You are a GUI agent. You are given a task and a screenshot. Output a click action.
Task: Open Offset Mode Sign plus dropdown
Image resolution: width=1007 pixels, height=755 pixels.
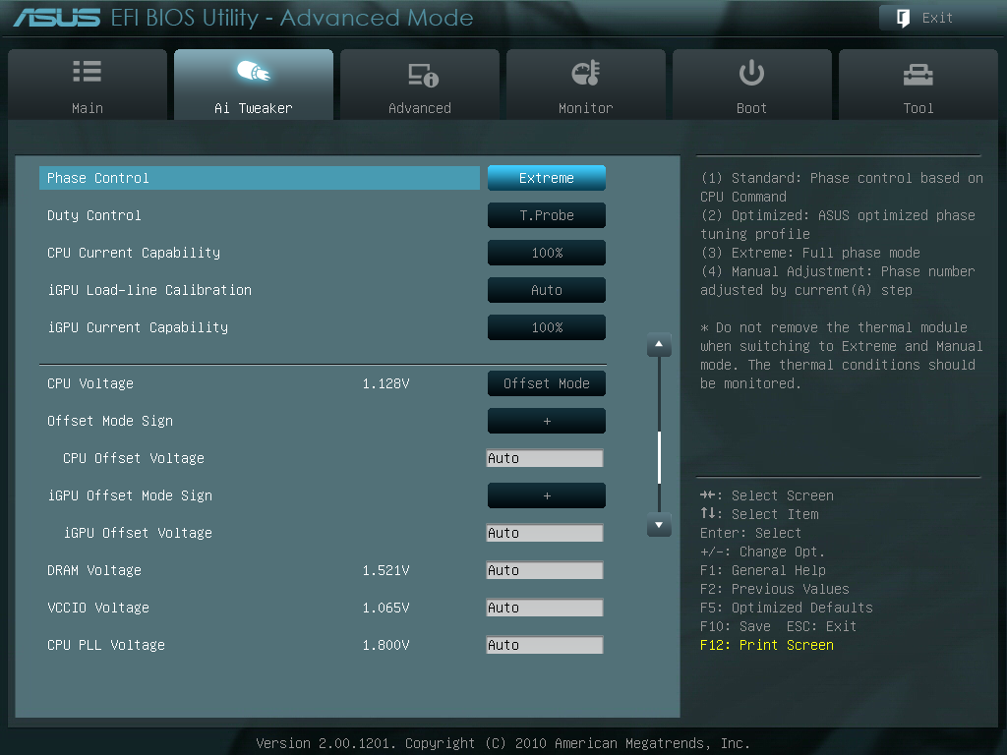click(x=547, y=421)
